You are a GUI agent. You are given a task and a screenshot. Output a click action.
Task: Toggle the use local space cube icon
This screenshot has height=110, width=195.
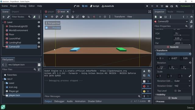(x=83, y=17)
